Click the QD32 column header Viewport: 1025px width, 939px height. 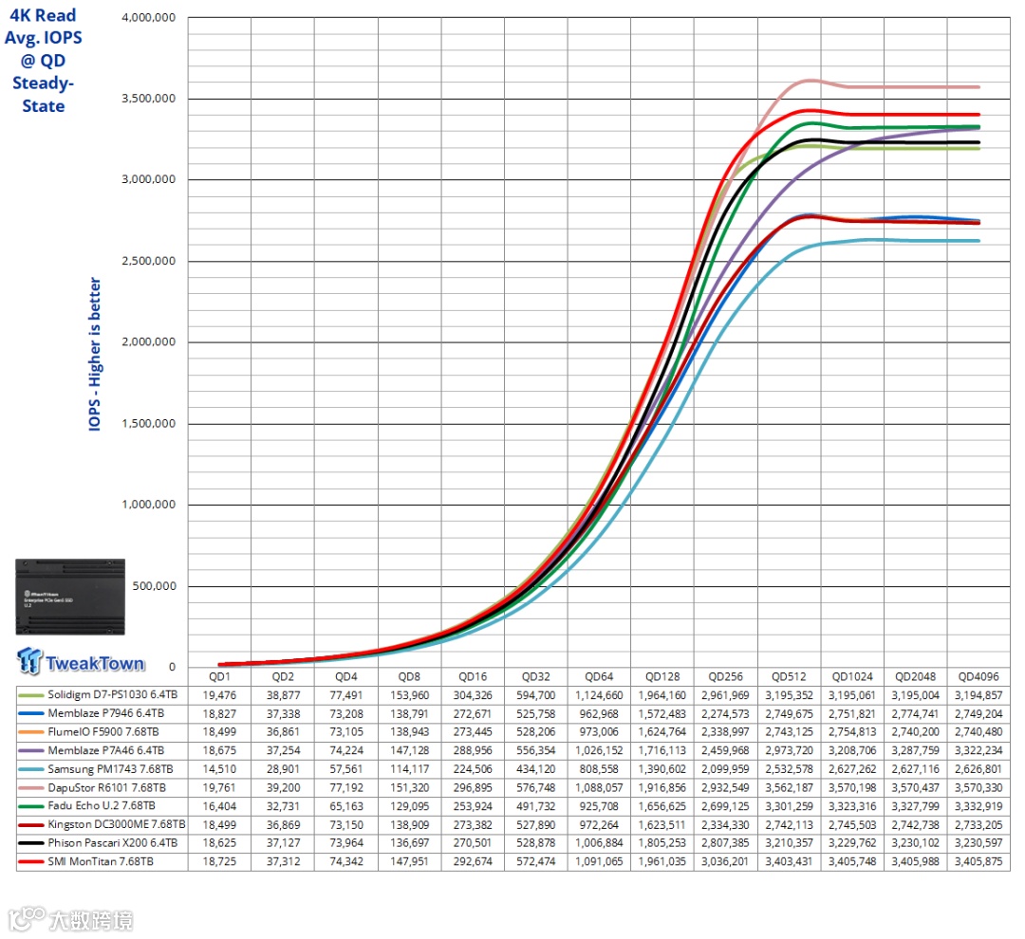(536, 677)
